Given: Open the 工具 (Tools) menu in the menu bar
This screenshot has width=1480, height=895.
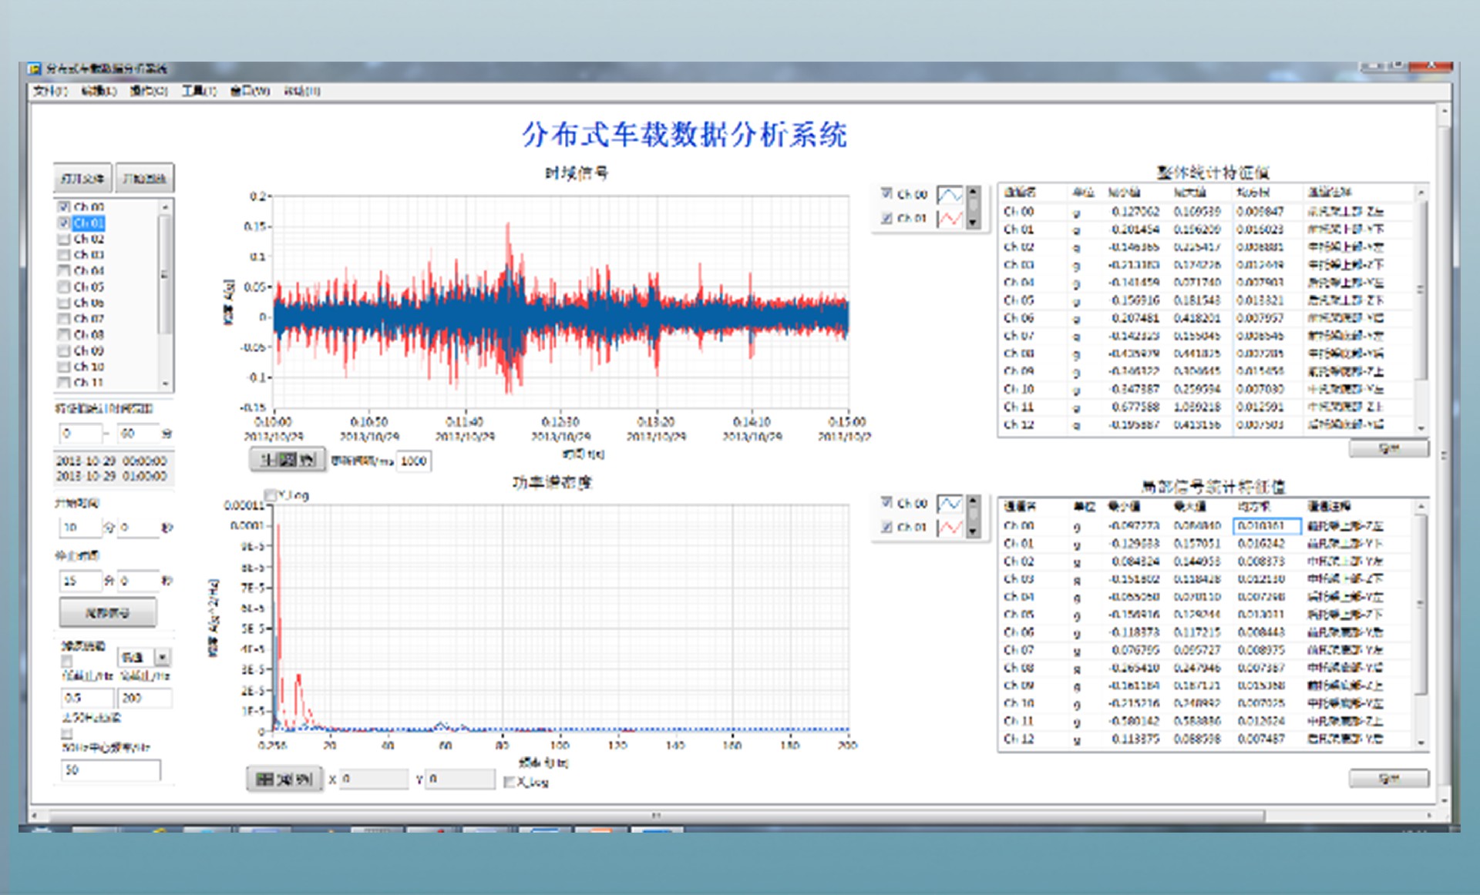Looking at the screenshot, I should [199, 91].
